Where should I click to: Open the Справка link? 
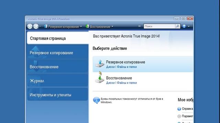(187, 109)
